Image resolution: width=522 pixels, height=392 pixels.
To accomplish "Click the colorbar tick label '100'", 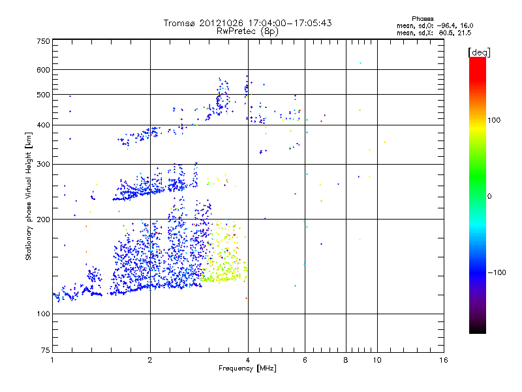I will [494, 120].
